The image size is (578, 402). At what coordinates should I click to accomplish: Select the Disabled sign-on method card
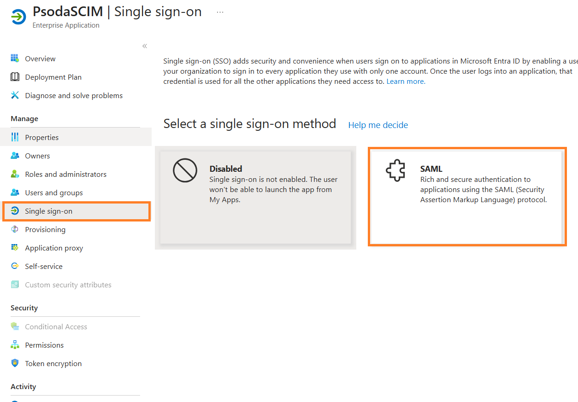[255, 197]
